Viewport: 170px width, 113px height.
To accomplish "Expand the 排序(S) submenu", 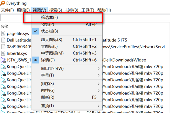I will pos(67,84).
